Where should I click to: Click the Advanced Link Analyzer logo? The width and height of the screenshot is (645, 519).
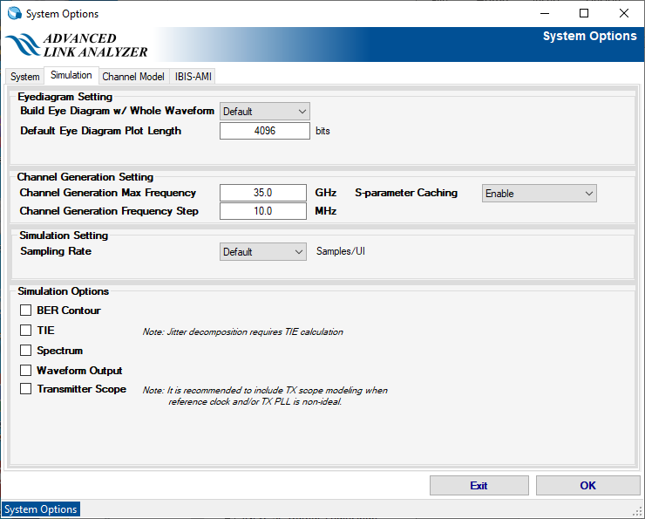77,45
